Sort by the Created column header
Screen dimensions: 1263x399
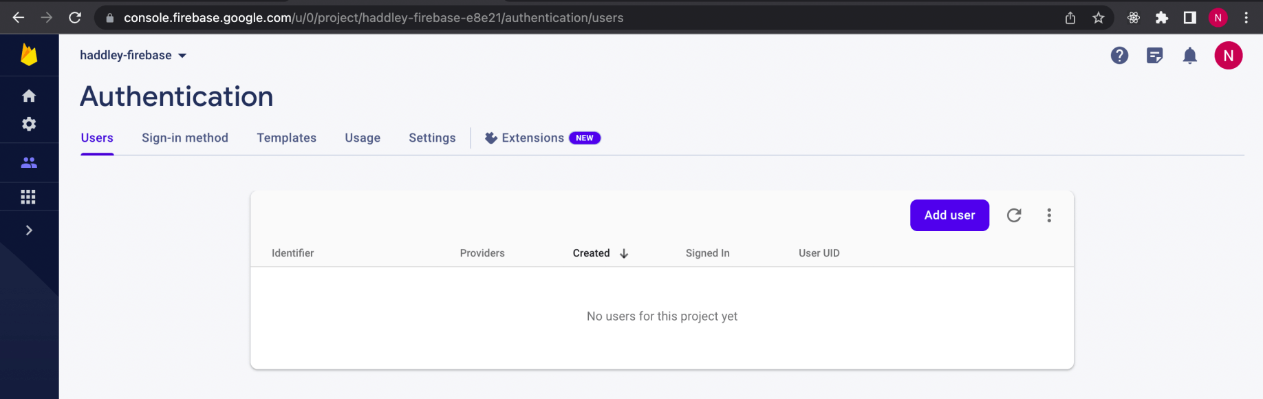(x=592, y=253)
